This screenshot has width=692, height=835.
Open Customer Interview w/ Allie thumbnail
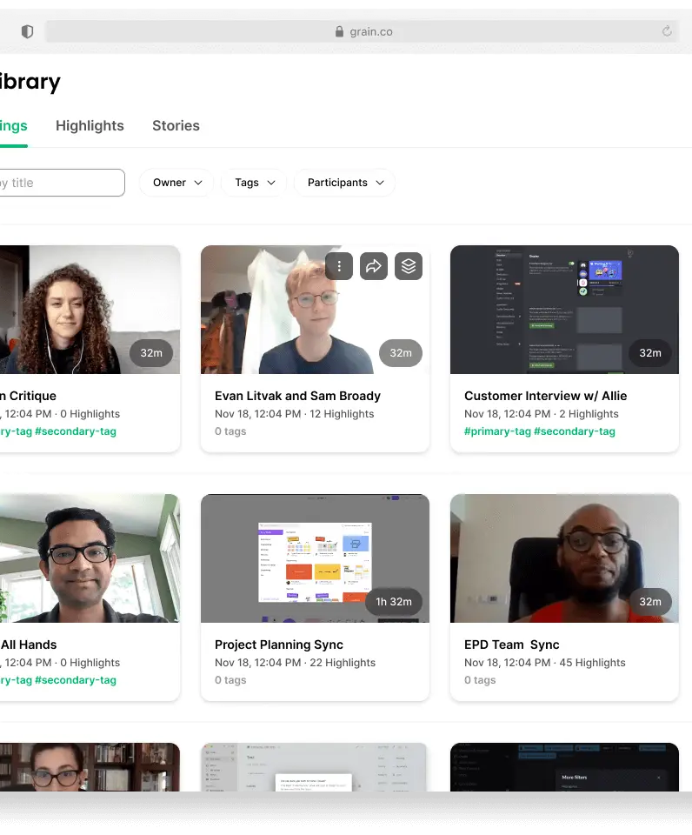565,310
